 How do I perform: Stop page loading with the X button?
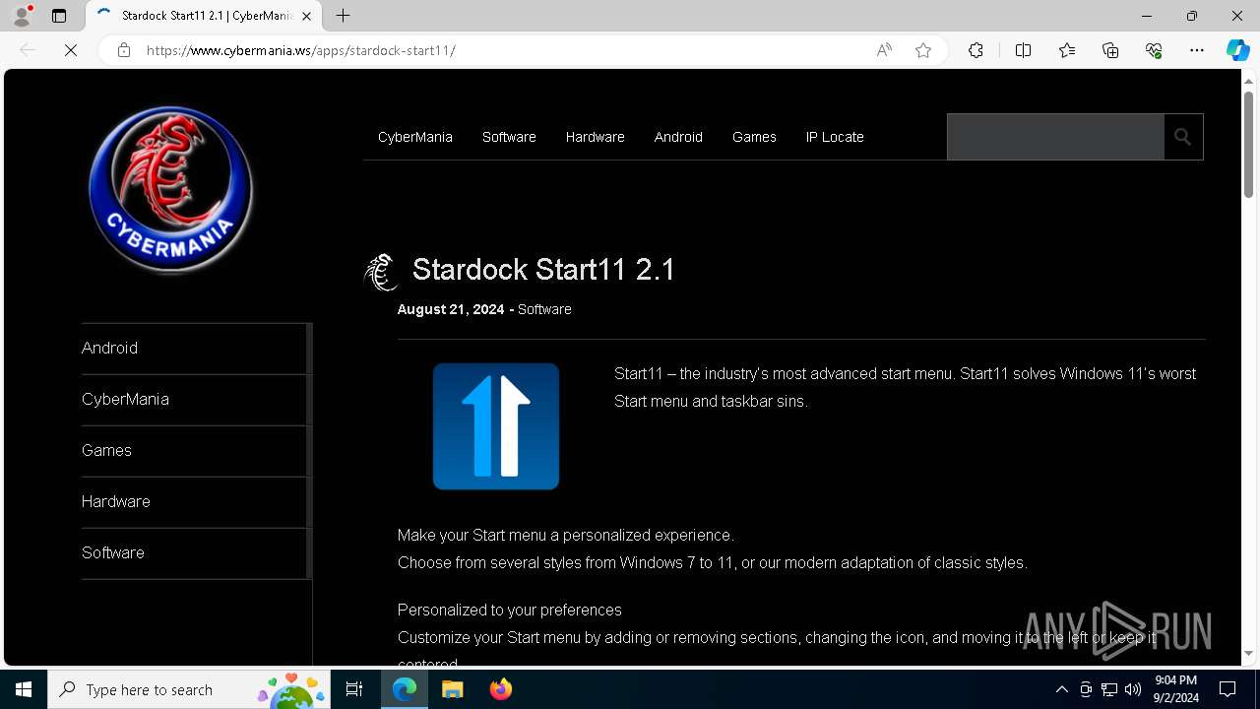click(x=71, y=50)
